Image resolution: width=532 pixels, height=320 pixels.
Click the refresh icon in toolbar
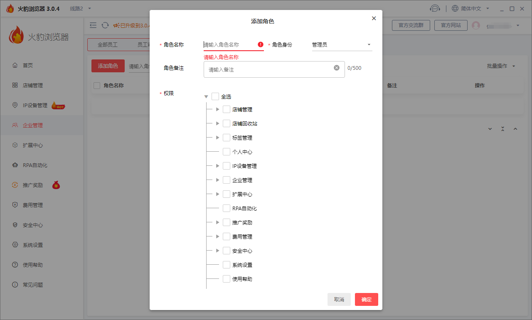(105, 25)
